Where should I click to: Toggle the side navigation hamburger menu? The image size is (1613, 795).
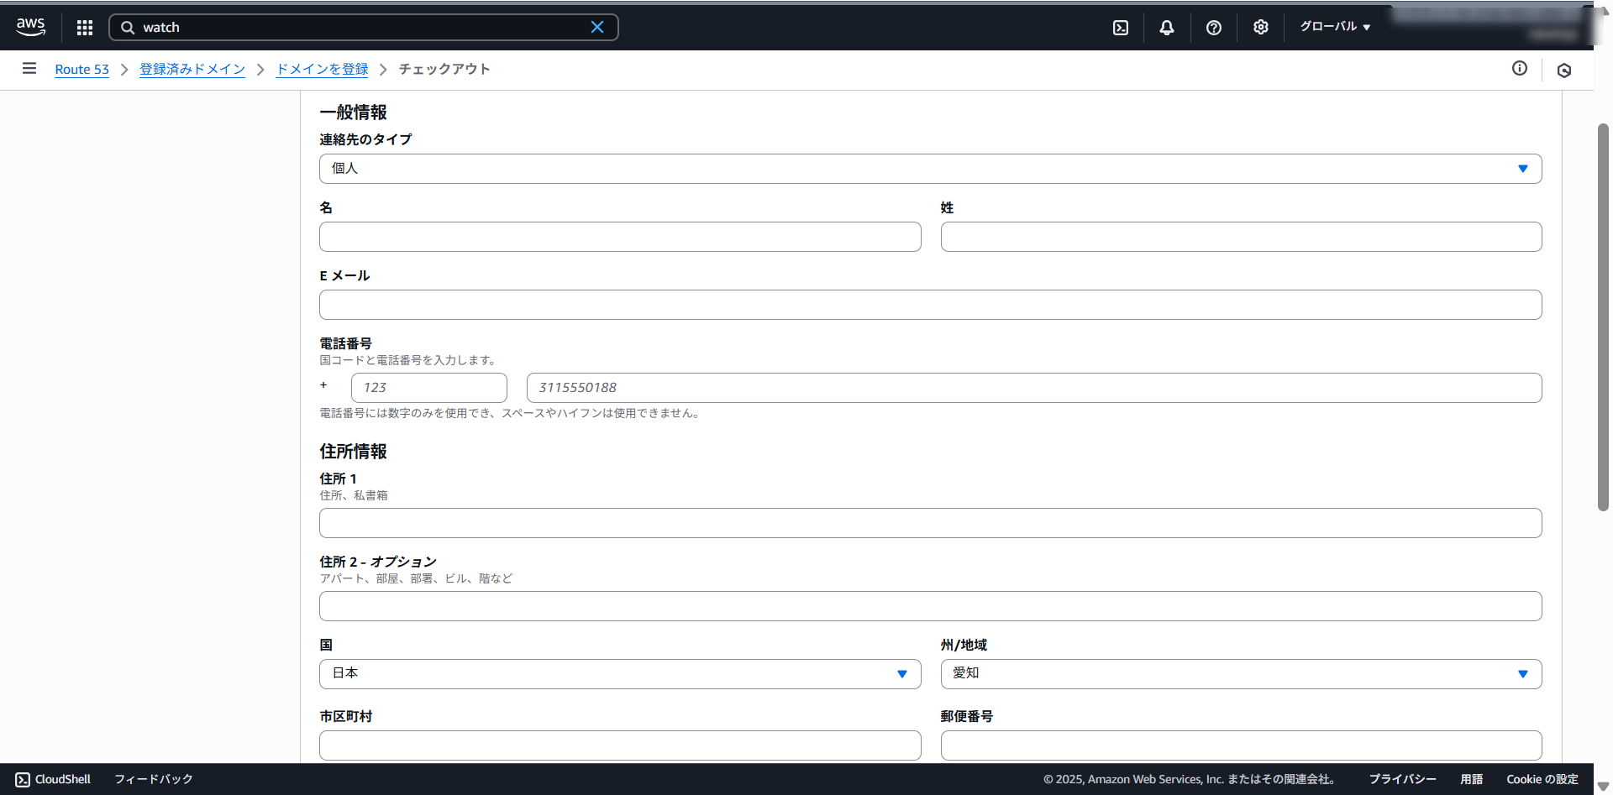click(x=29, y=69)
